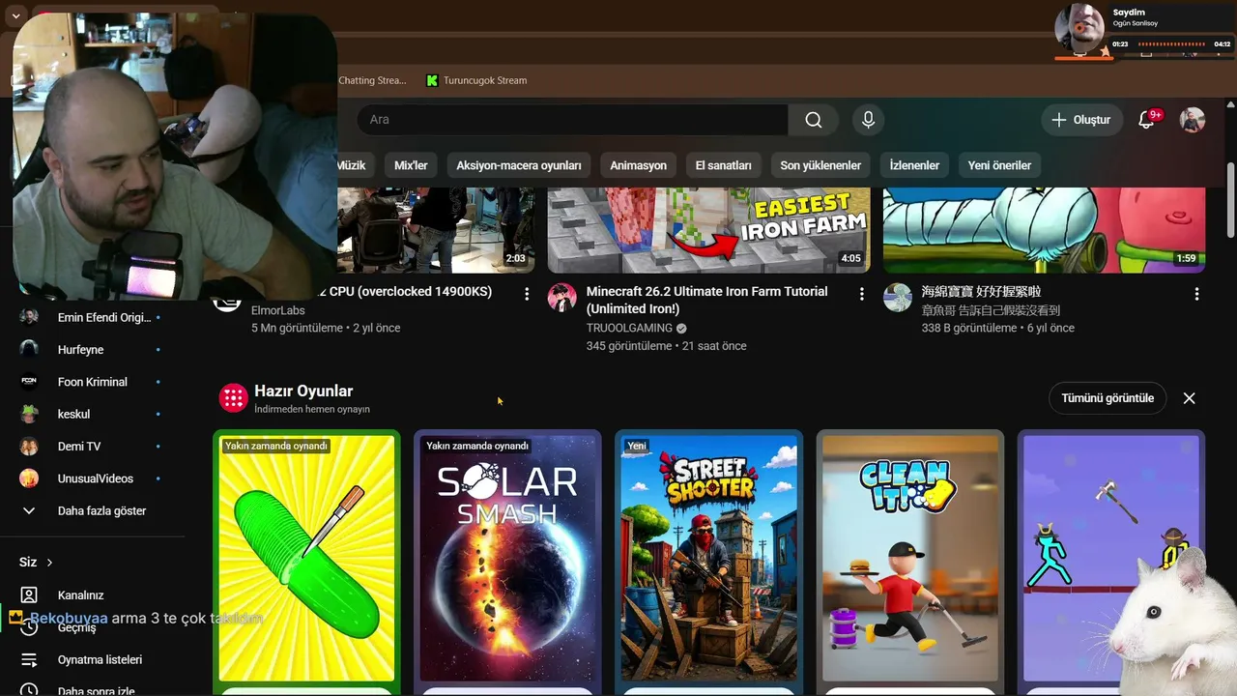Click the channel avatar beside 海綿寶寶 title

tap(898, 298)
